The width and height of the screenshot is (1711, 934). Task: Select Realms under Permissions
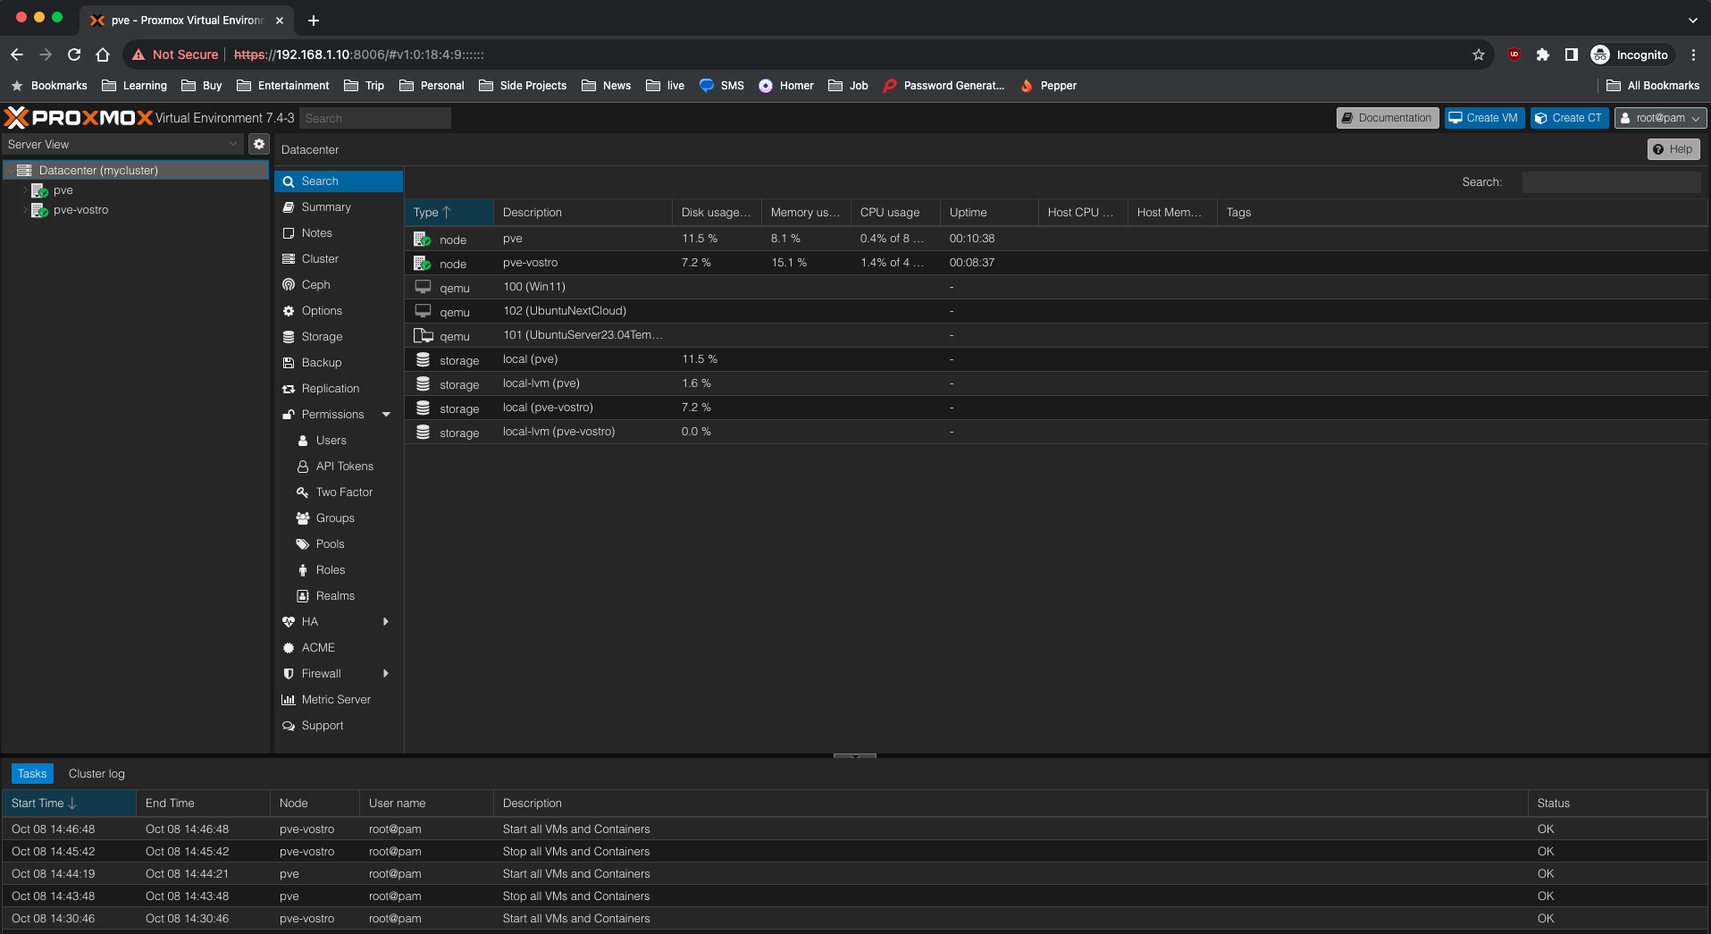pos(339,595)
